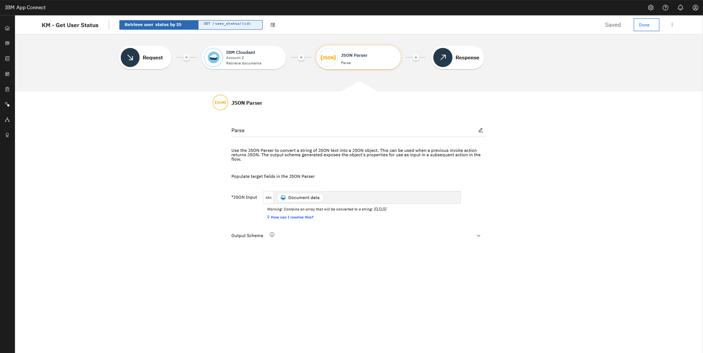
Task: Add a node between JSON Parser and Response
Action: [x=416, y=57]
